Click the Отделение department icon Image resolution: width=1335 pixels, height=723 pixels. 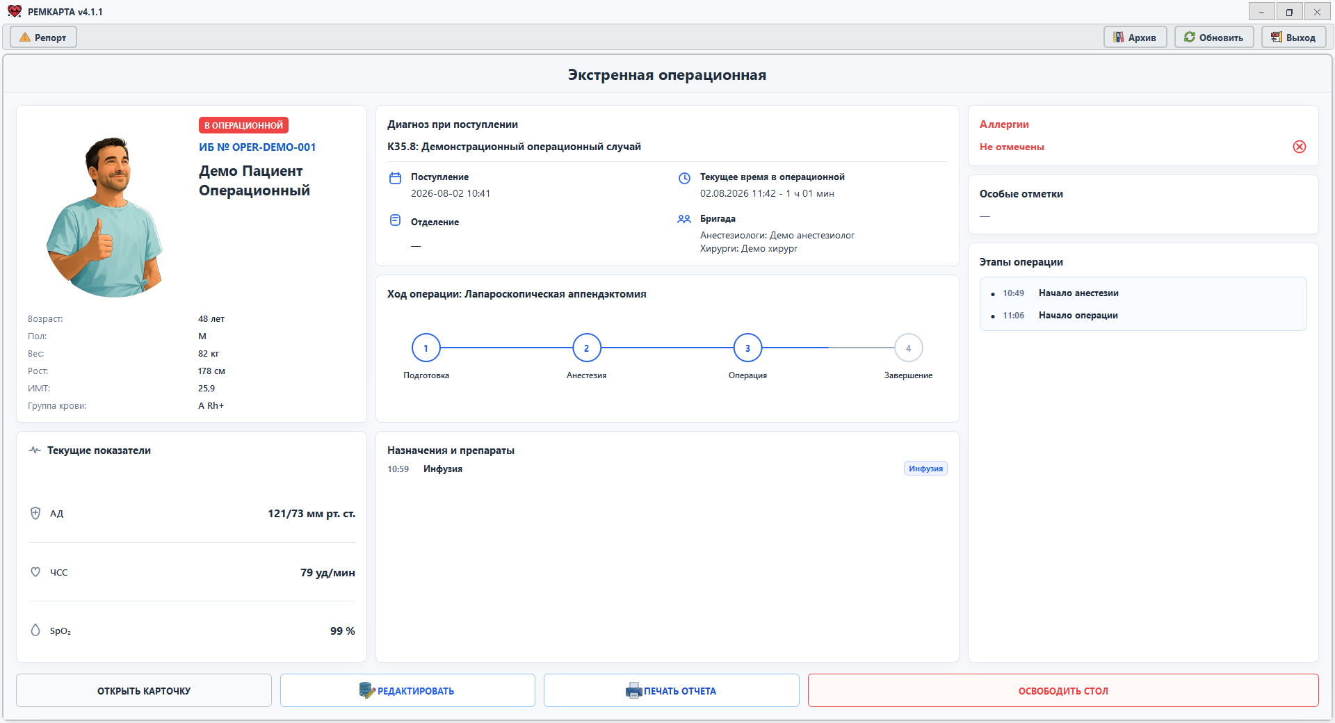(395, 220)
